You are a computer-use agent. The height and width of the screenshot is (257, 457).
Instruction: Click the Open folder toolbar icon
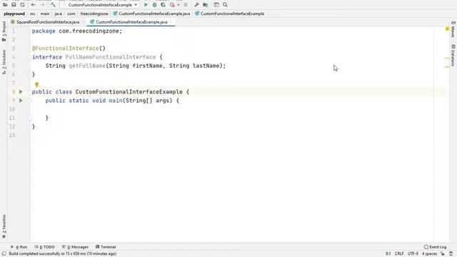point(5,5)
